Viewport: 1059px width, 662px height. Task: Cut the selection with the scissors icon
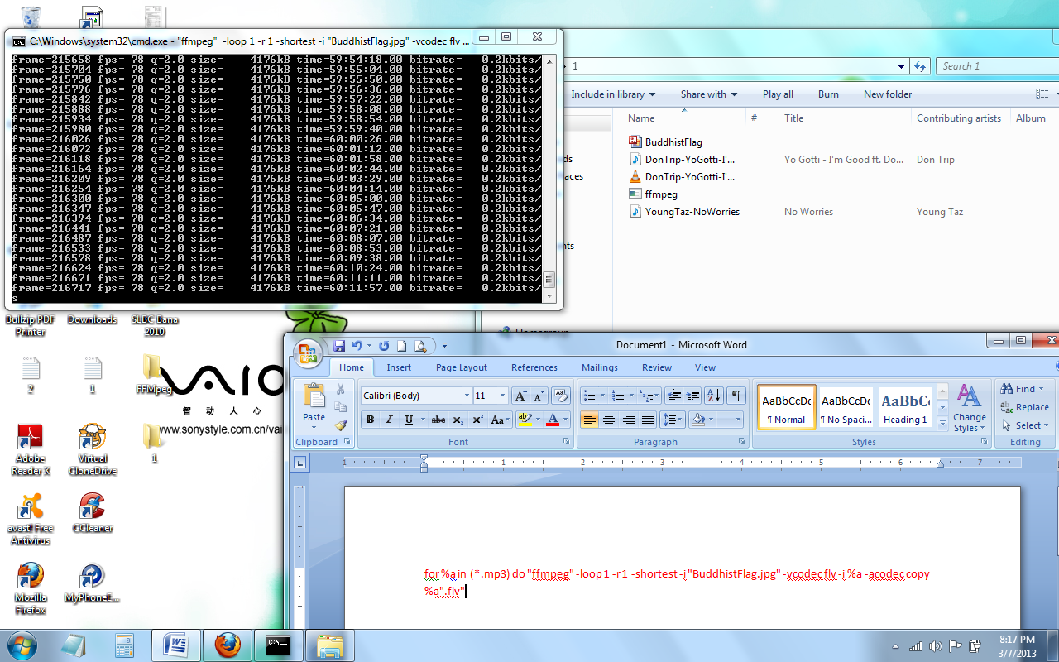(x=340, y=389)
